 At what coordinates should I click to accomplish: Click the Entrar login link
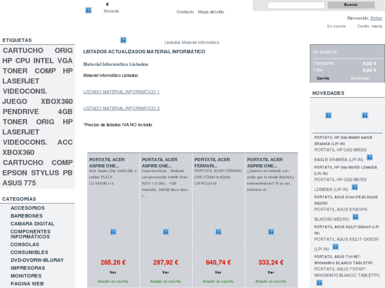click(x=376, y=18)
